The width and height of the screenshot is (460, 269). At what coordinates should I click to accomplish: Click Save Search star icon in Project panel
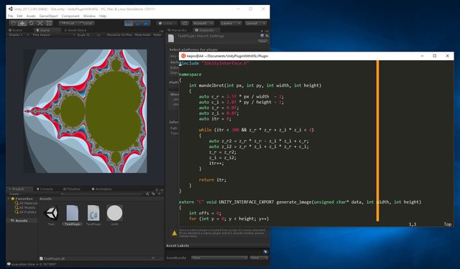[160, 194]
